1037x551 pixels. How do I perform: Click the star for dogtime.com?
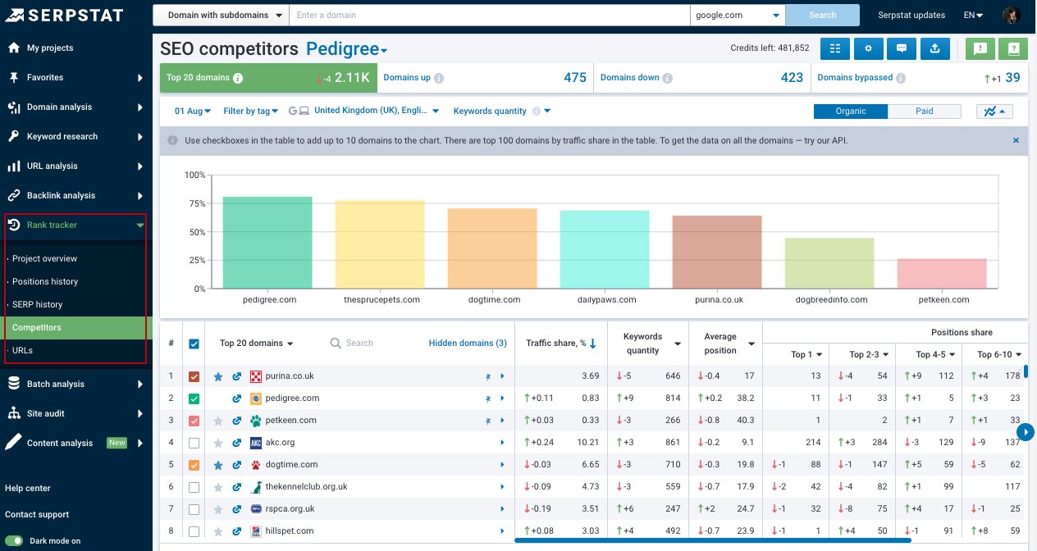pyautogui.click(x=218, y=465)
